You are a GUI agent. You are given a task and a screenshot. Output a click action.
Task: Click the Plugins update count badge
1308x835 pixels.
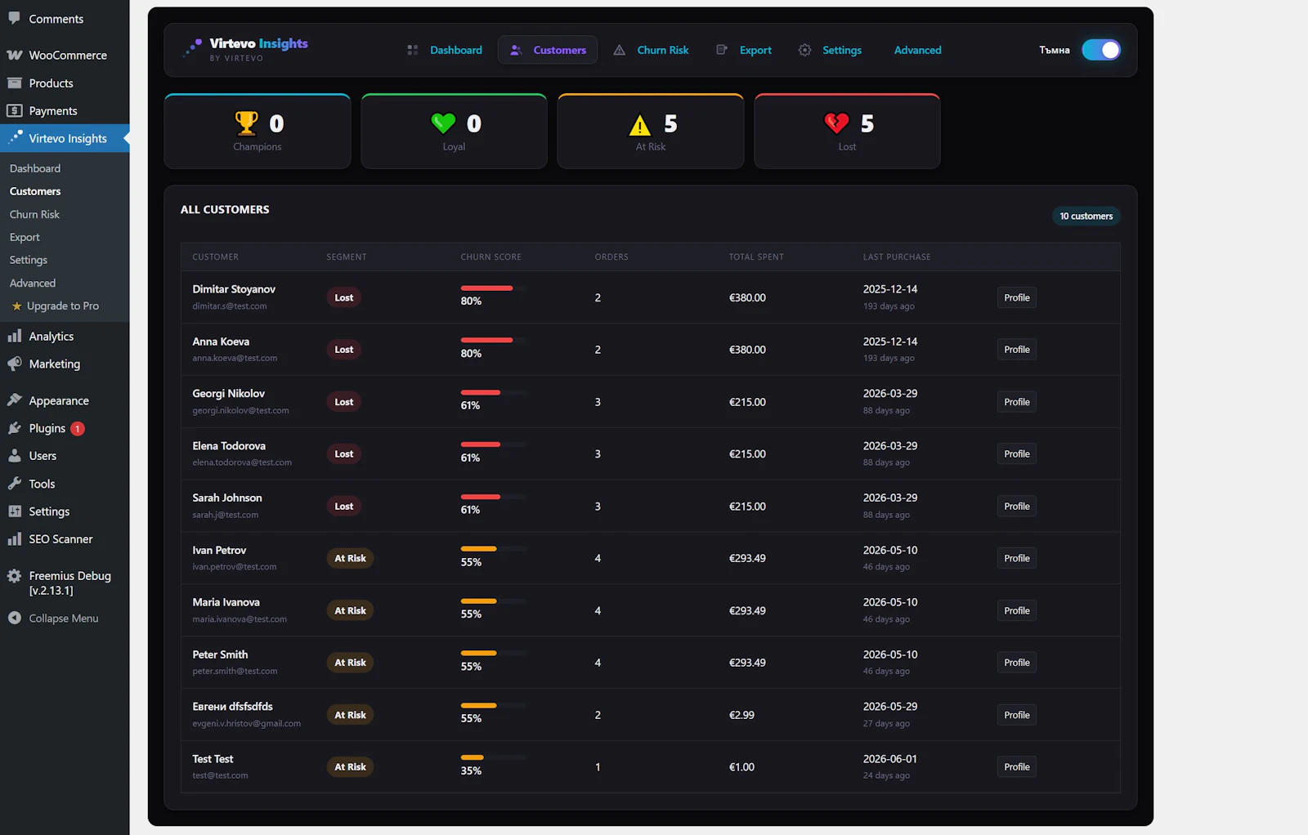tap(78, 428)
